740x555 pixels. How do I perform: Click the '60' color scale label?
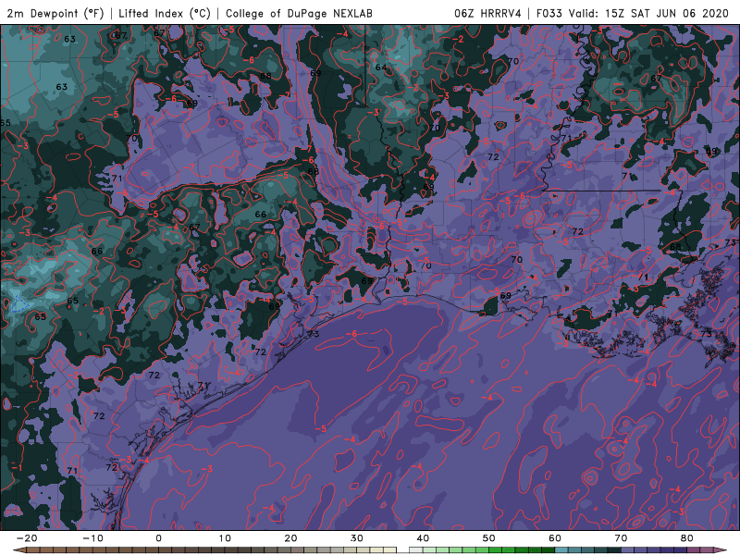coord(555,538)
